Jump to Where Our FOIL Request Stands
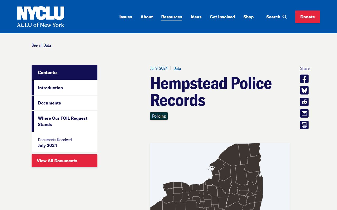This screenshot has width=337, height=210. (x=65, y=121)
